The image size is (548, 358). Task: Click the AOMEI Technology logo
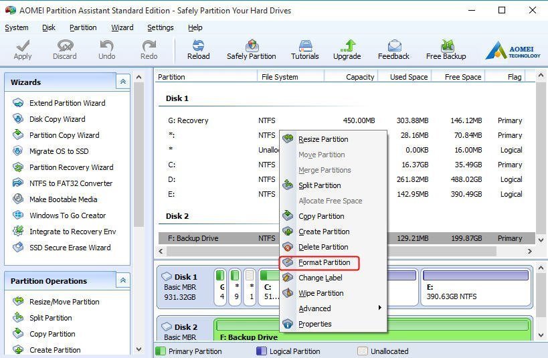[x=513, y=50]
